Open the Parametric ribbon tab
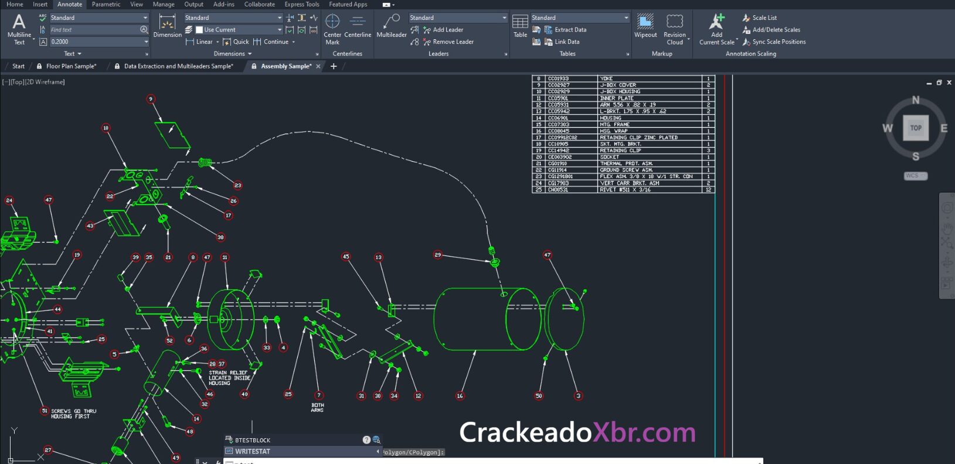The height and width of the screenshot is (464, 955). 106,4
